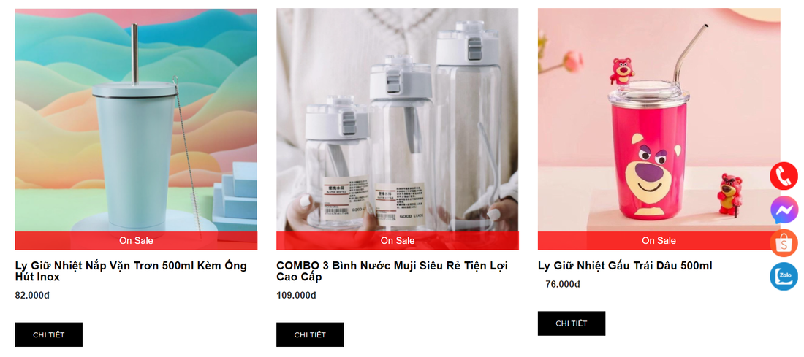Viewport: 804px width, 357px height.
Task: Click the red phone call floating icon
Action: coord(784,176)
